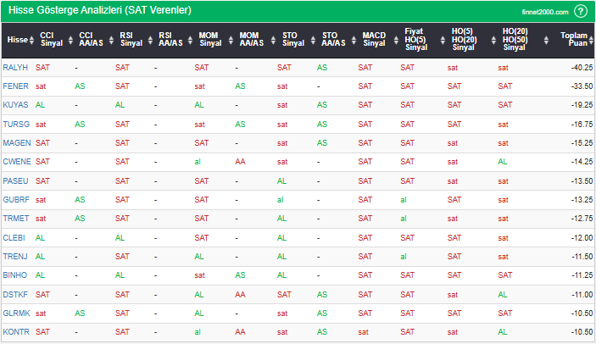This screenshot has width=596, height=344.
Task: Open the TRMET stock link
Action: [x=15, y=218]
